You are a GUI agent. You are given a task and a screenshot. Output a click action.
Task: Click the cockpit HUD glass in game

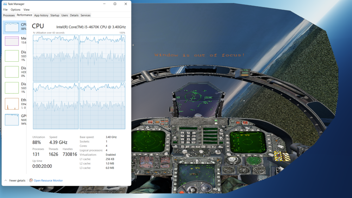point(197,100)
